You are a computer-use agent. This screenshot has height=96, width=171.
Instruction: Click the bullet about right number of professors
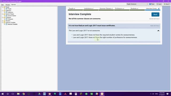point(105,37)
